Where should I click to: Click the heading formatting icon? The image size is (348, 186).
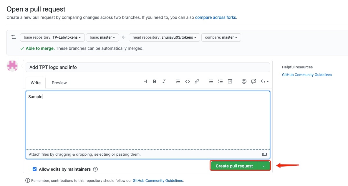(x=145, y=82)
